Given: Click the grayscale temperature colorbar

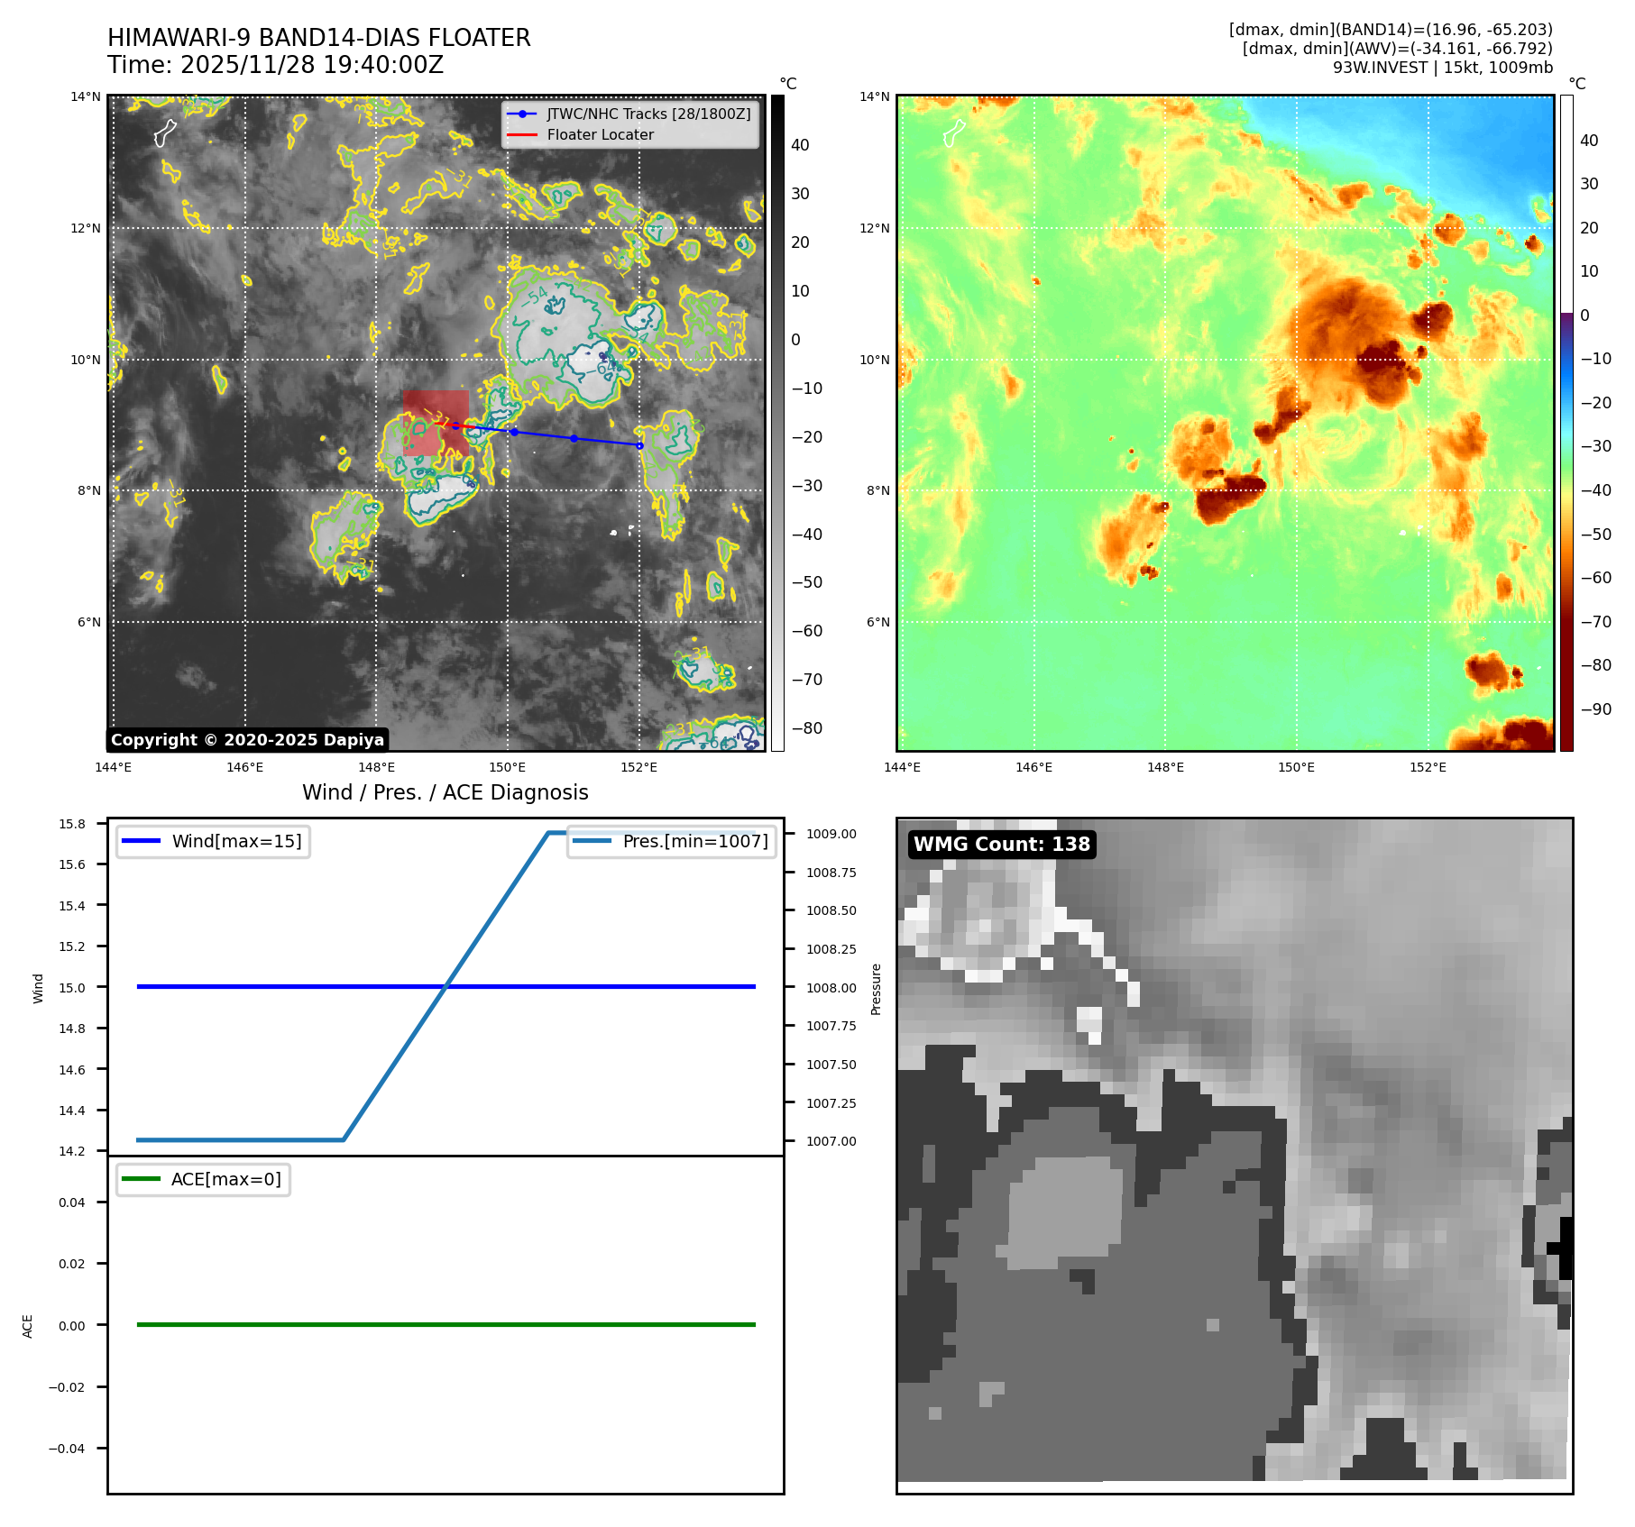Looking at the screenshot, I should (x=777, y=423).
